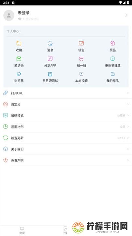
Task: Open the 关于我们 about us entry
Action: (x=66, y=149)
